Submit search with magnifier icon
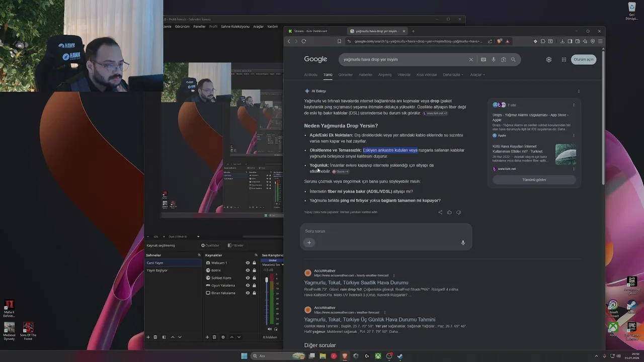The width and height of the screenshot is (644, 362). pyautogui.click(x=513, y=59)
